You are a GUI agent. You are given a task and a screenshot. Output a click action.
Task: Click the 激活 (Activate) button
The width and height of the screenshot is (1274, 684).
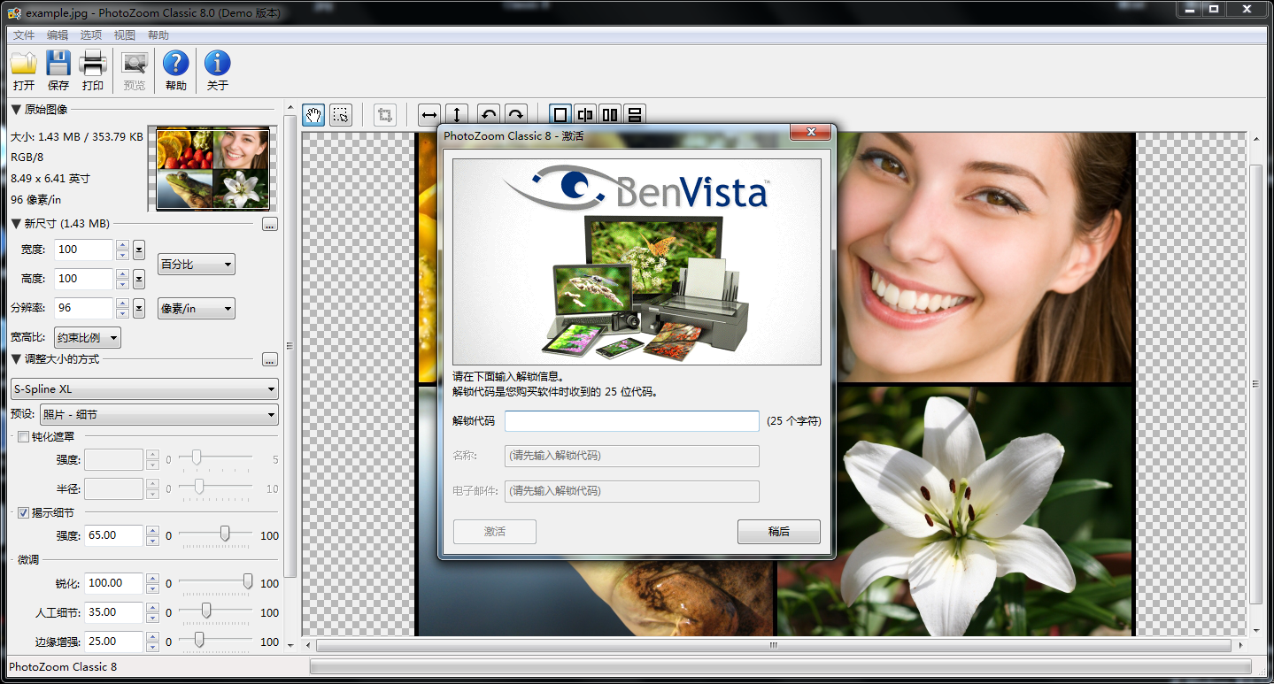[495, 532]
